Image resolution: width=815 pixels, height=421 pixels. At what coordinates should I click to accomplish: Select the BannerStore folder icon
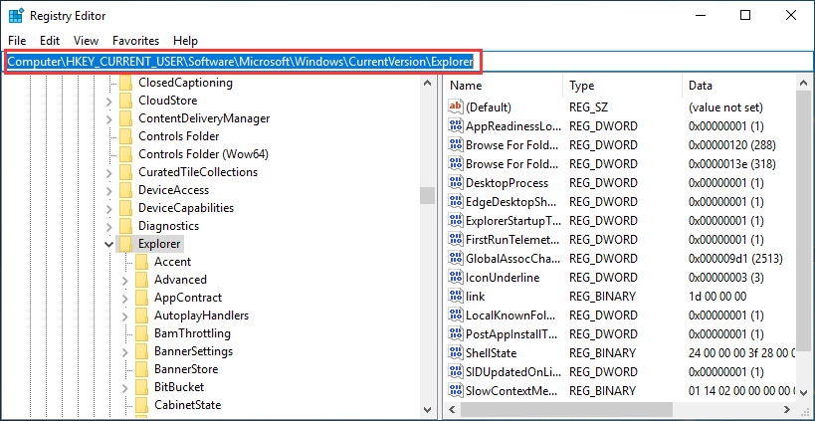click(142, 369)
